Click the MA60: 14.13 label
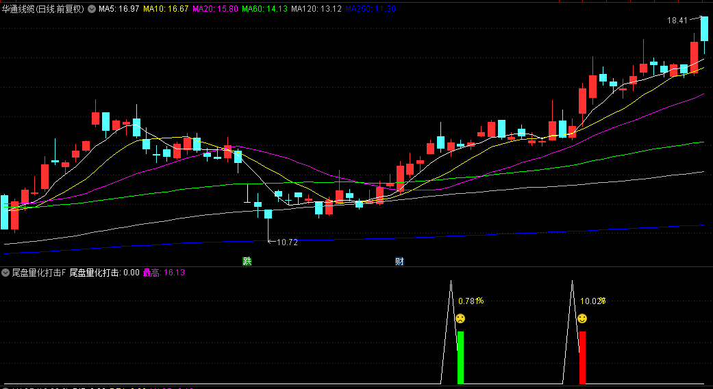The height and width of the screenshot is (389, 713). point(264,9)
